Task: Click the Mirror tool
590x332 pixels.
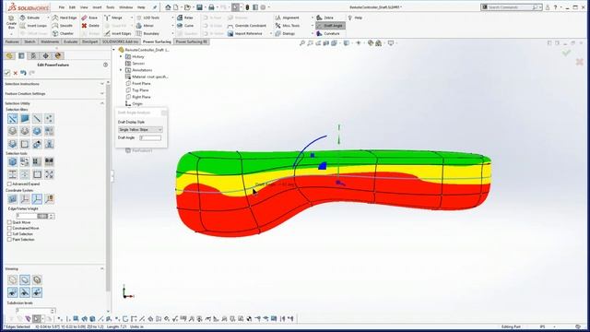Action: [145, 26]
